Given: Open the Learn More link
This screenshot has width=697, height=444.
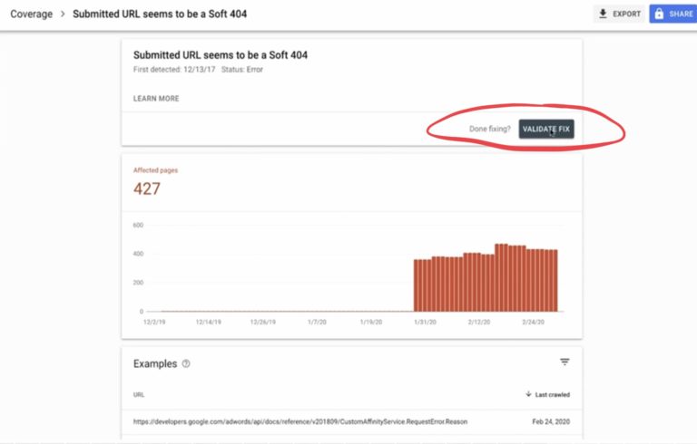Looking at the screenshot, I should point(156,99).
